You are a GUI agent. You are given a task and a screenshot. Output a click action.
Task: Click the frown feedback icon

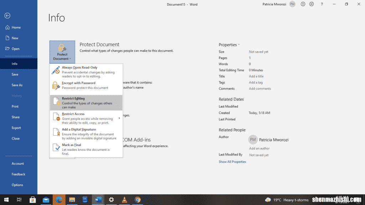(312, 4)
